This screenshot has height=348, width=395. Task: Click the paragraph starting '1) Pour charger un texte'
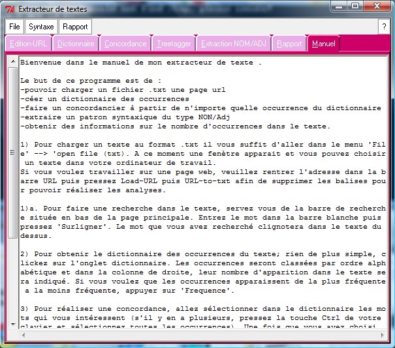click(x=203, y=154)
